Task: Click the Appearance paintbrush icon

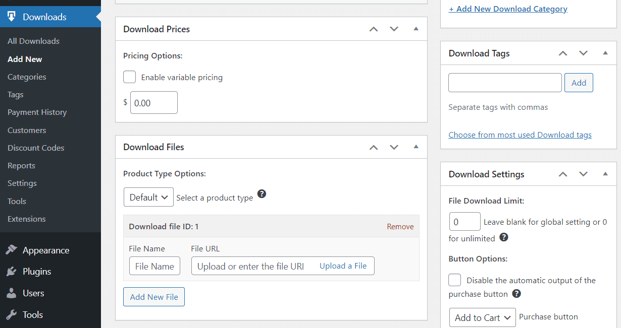Action: pyautogui.click(x=12, y=250)
